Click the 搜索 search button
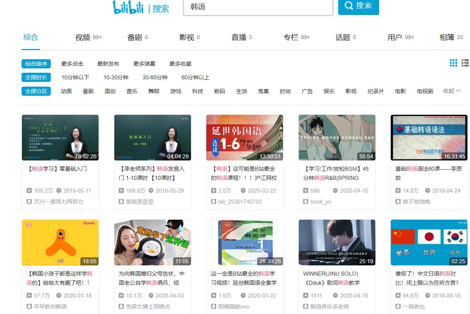The height and width of the screenshot is (314, 470). pos(358,7)
